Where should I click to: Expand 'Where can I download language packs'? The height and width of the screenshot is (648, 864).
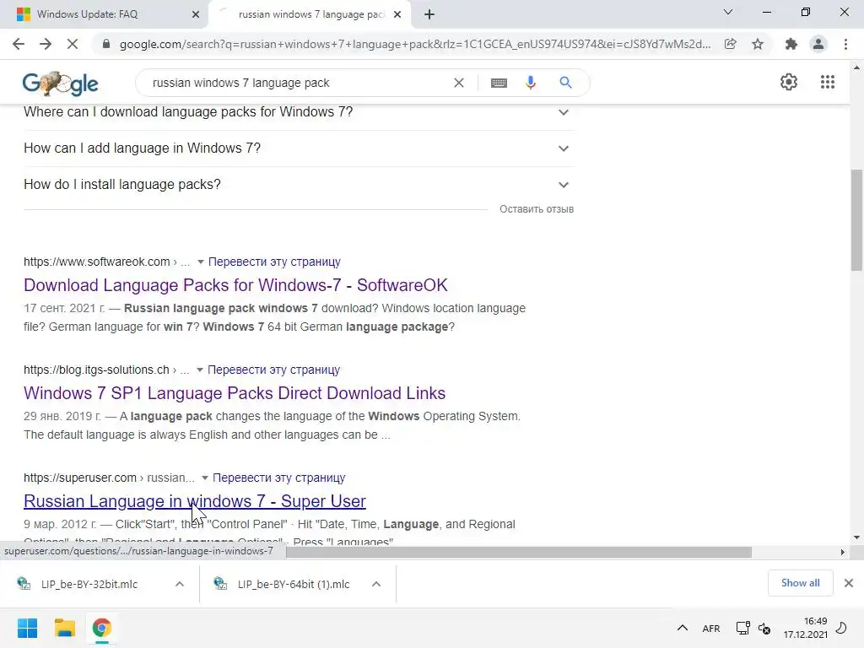point(298,112)
